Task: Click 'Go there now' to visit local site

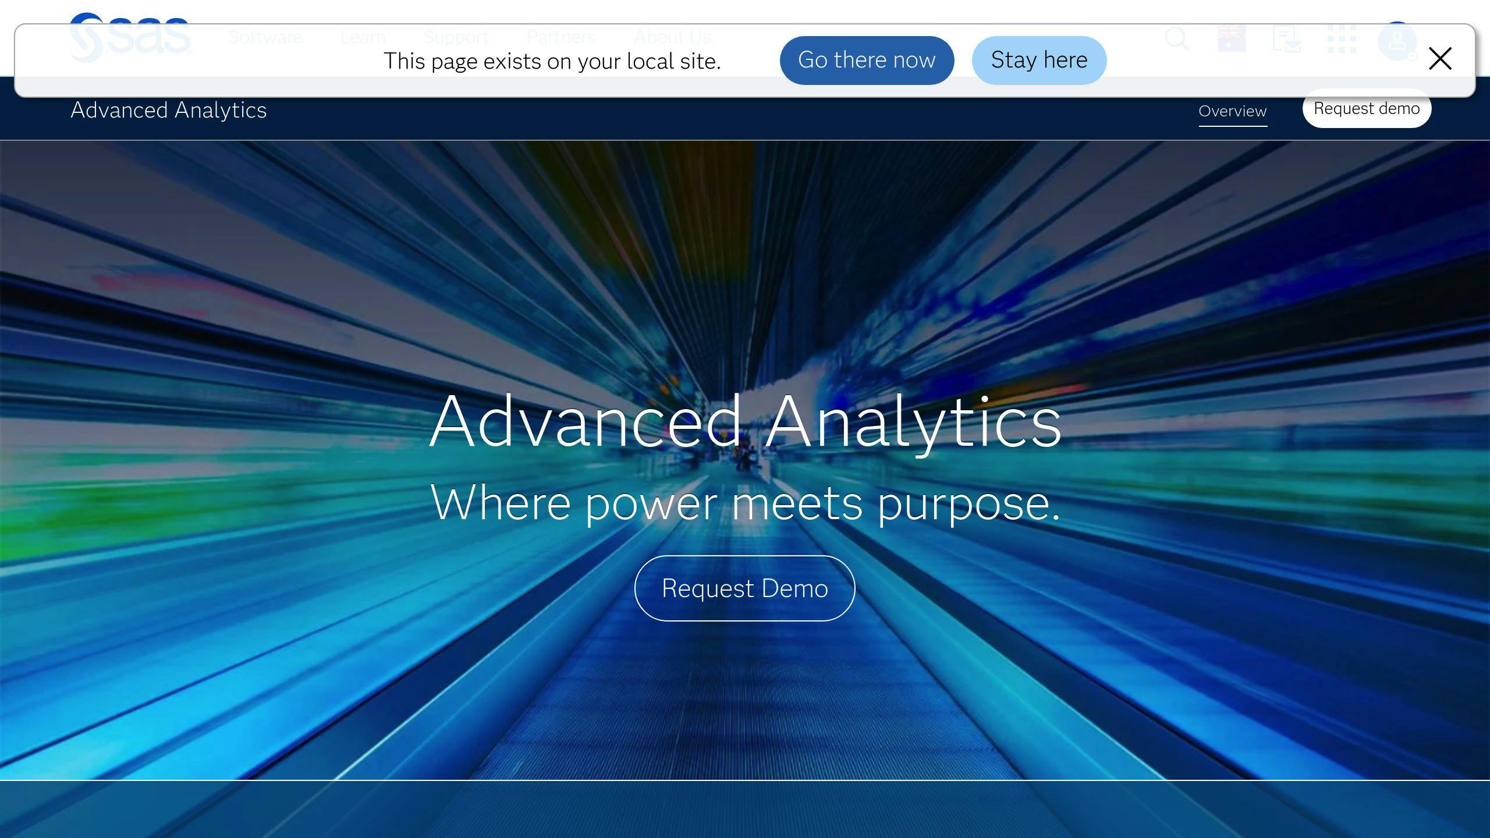Action: click(x=865, y=59)
